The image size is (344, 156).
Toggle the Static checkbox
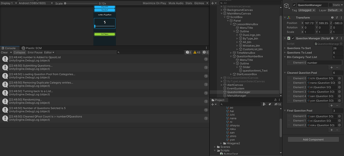331,5
